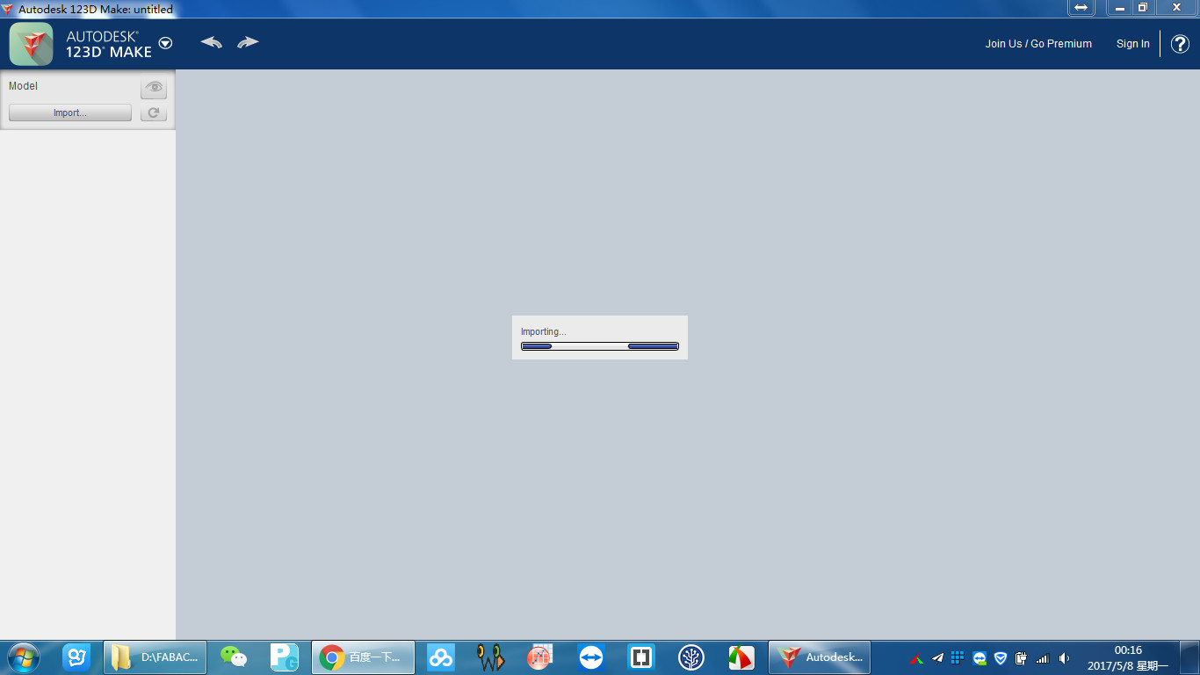
Task: Click the red round grid taskbar icon
Action: tap(540, 657)
